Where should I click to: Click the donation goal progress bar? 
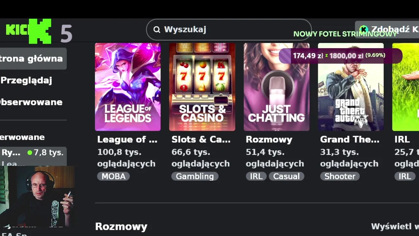point(340,56)
